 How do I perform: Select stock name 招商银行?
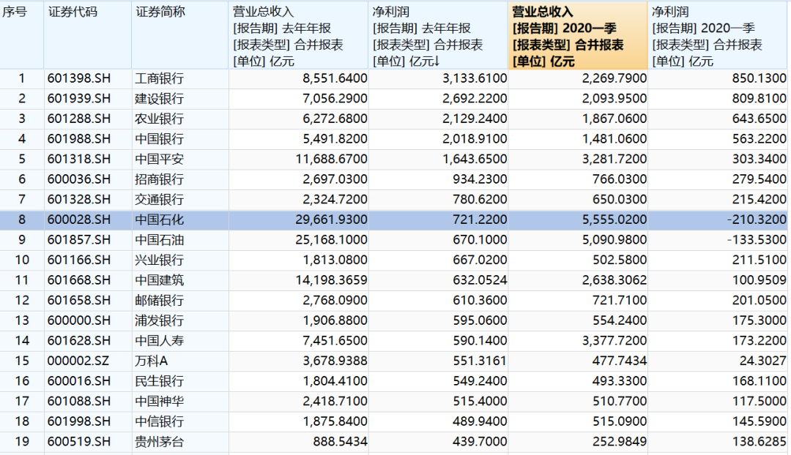(x=160, y=179)
